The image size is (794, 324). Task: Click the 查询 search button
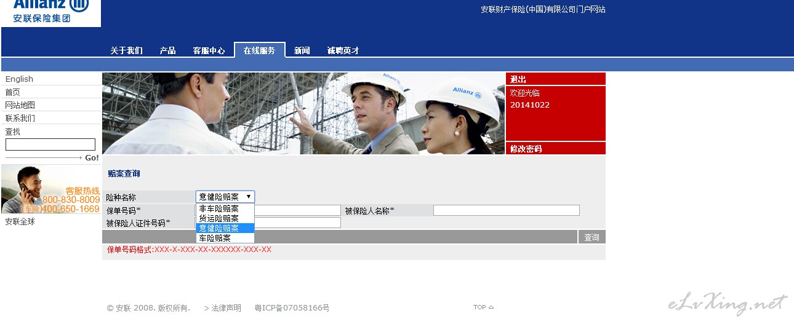tap(592, 237)
